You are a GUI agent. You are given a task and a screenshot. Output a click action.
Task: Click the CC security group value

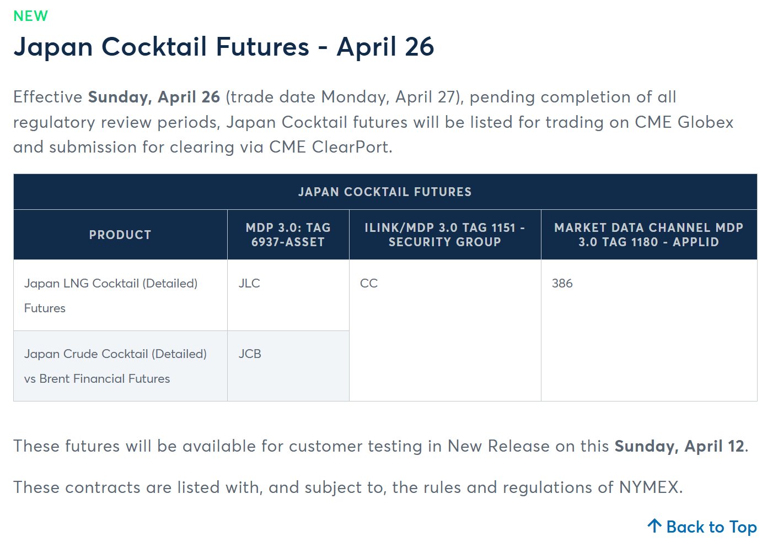pyautogui.click(x=369, y=283)
